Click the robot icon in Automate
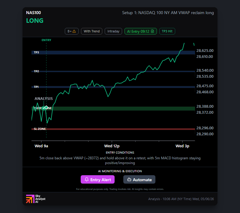 [x=129, y=179]
